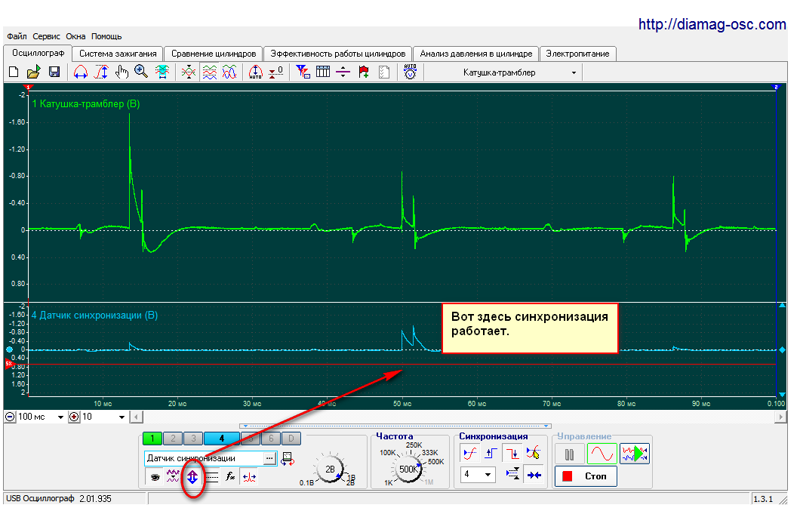Click the waveform playback green arrow button

point(634,454)
